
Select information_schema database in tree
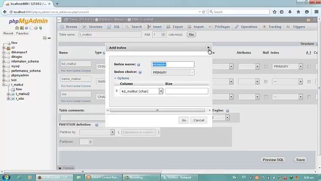(25, 61)
